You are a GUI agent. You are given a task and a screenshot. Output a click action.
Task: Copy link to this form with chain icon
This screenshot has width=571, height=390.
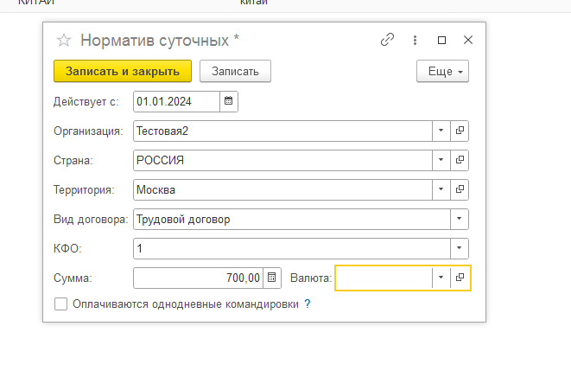coord(387,40)
